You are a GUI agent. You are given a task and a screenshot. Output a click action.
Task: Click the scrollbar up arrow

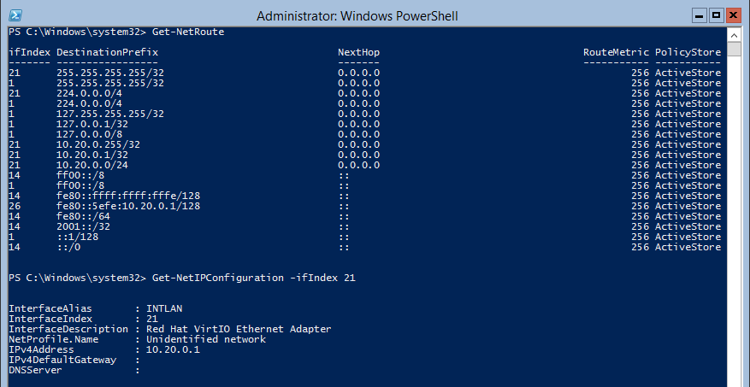point(735,34)
